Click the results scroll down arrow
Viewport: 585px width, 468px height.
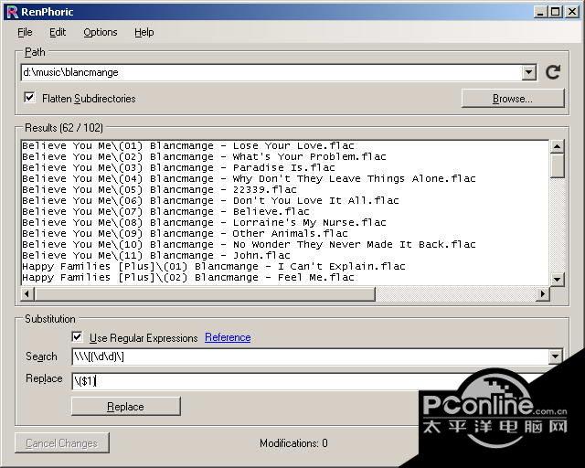pos(557,279)
